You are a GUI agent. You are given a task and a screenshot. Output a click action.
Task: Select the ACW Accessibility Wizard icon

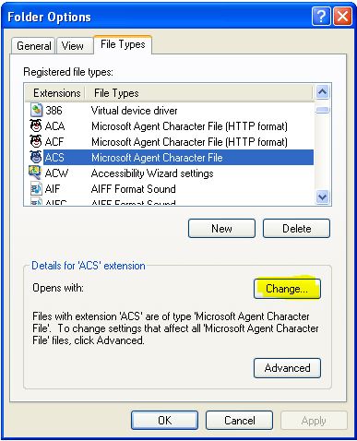coord(35,173)
